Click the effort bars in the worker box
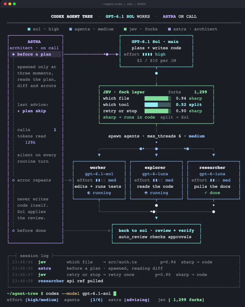245x307 pixels. pyautogui.click(x=101, y=180)
